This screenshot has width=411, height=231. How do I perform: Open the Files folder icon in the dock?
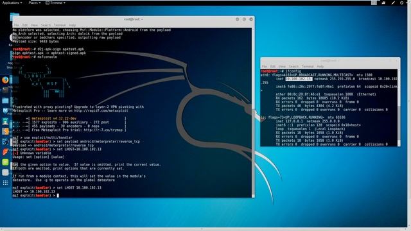(5, 101)
